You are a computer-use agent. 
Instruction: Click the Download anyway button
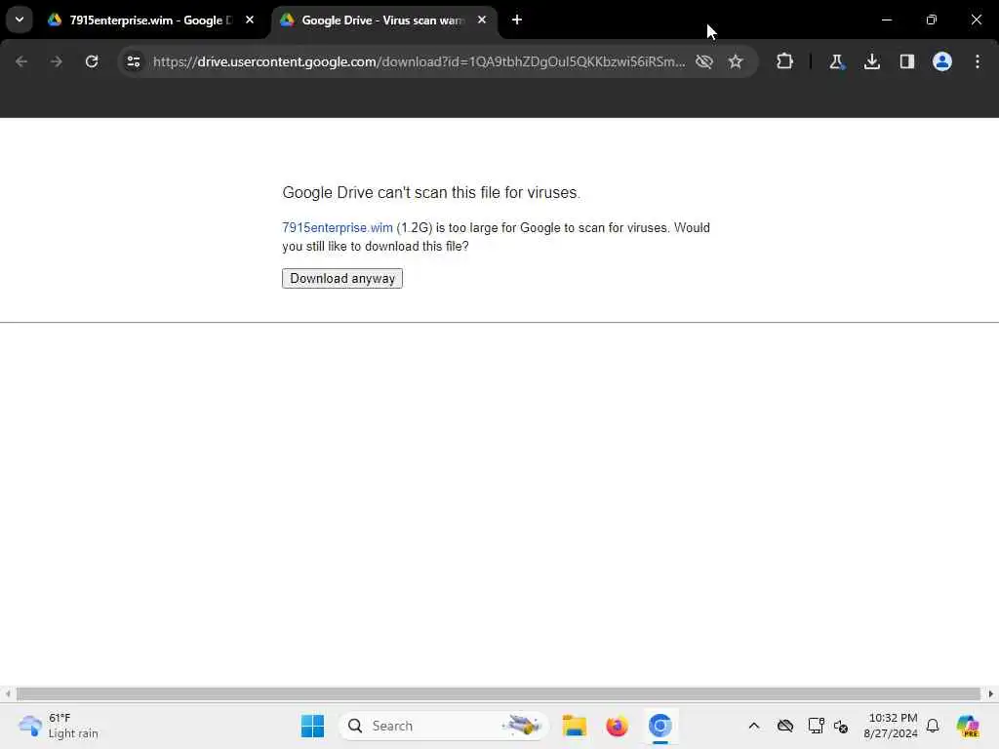coord(342,278)
